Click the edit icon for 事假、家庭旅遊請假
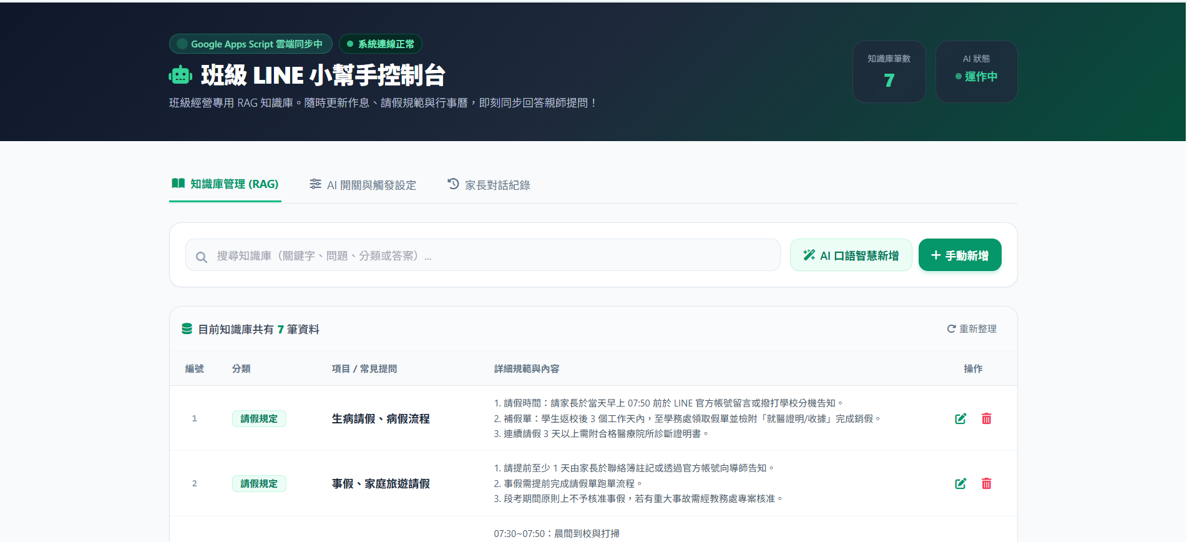The image size is (1187, 542). pyautogui.click(x=960, y=483)
